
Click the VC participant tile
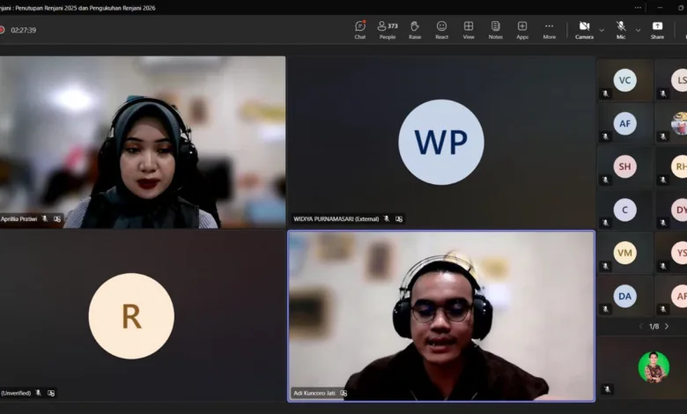(x=625, y=80)
